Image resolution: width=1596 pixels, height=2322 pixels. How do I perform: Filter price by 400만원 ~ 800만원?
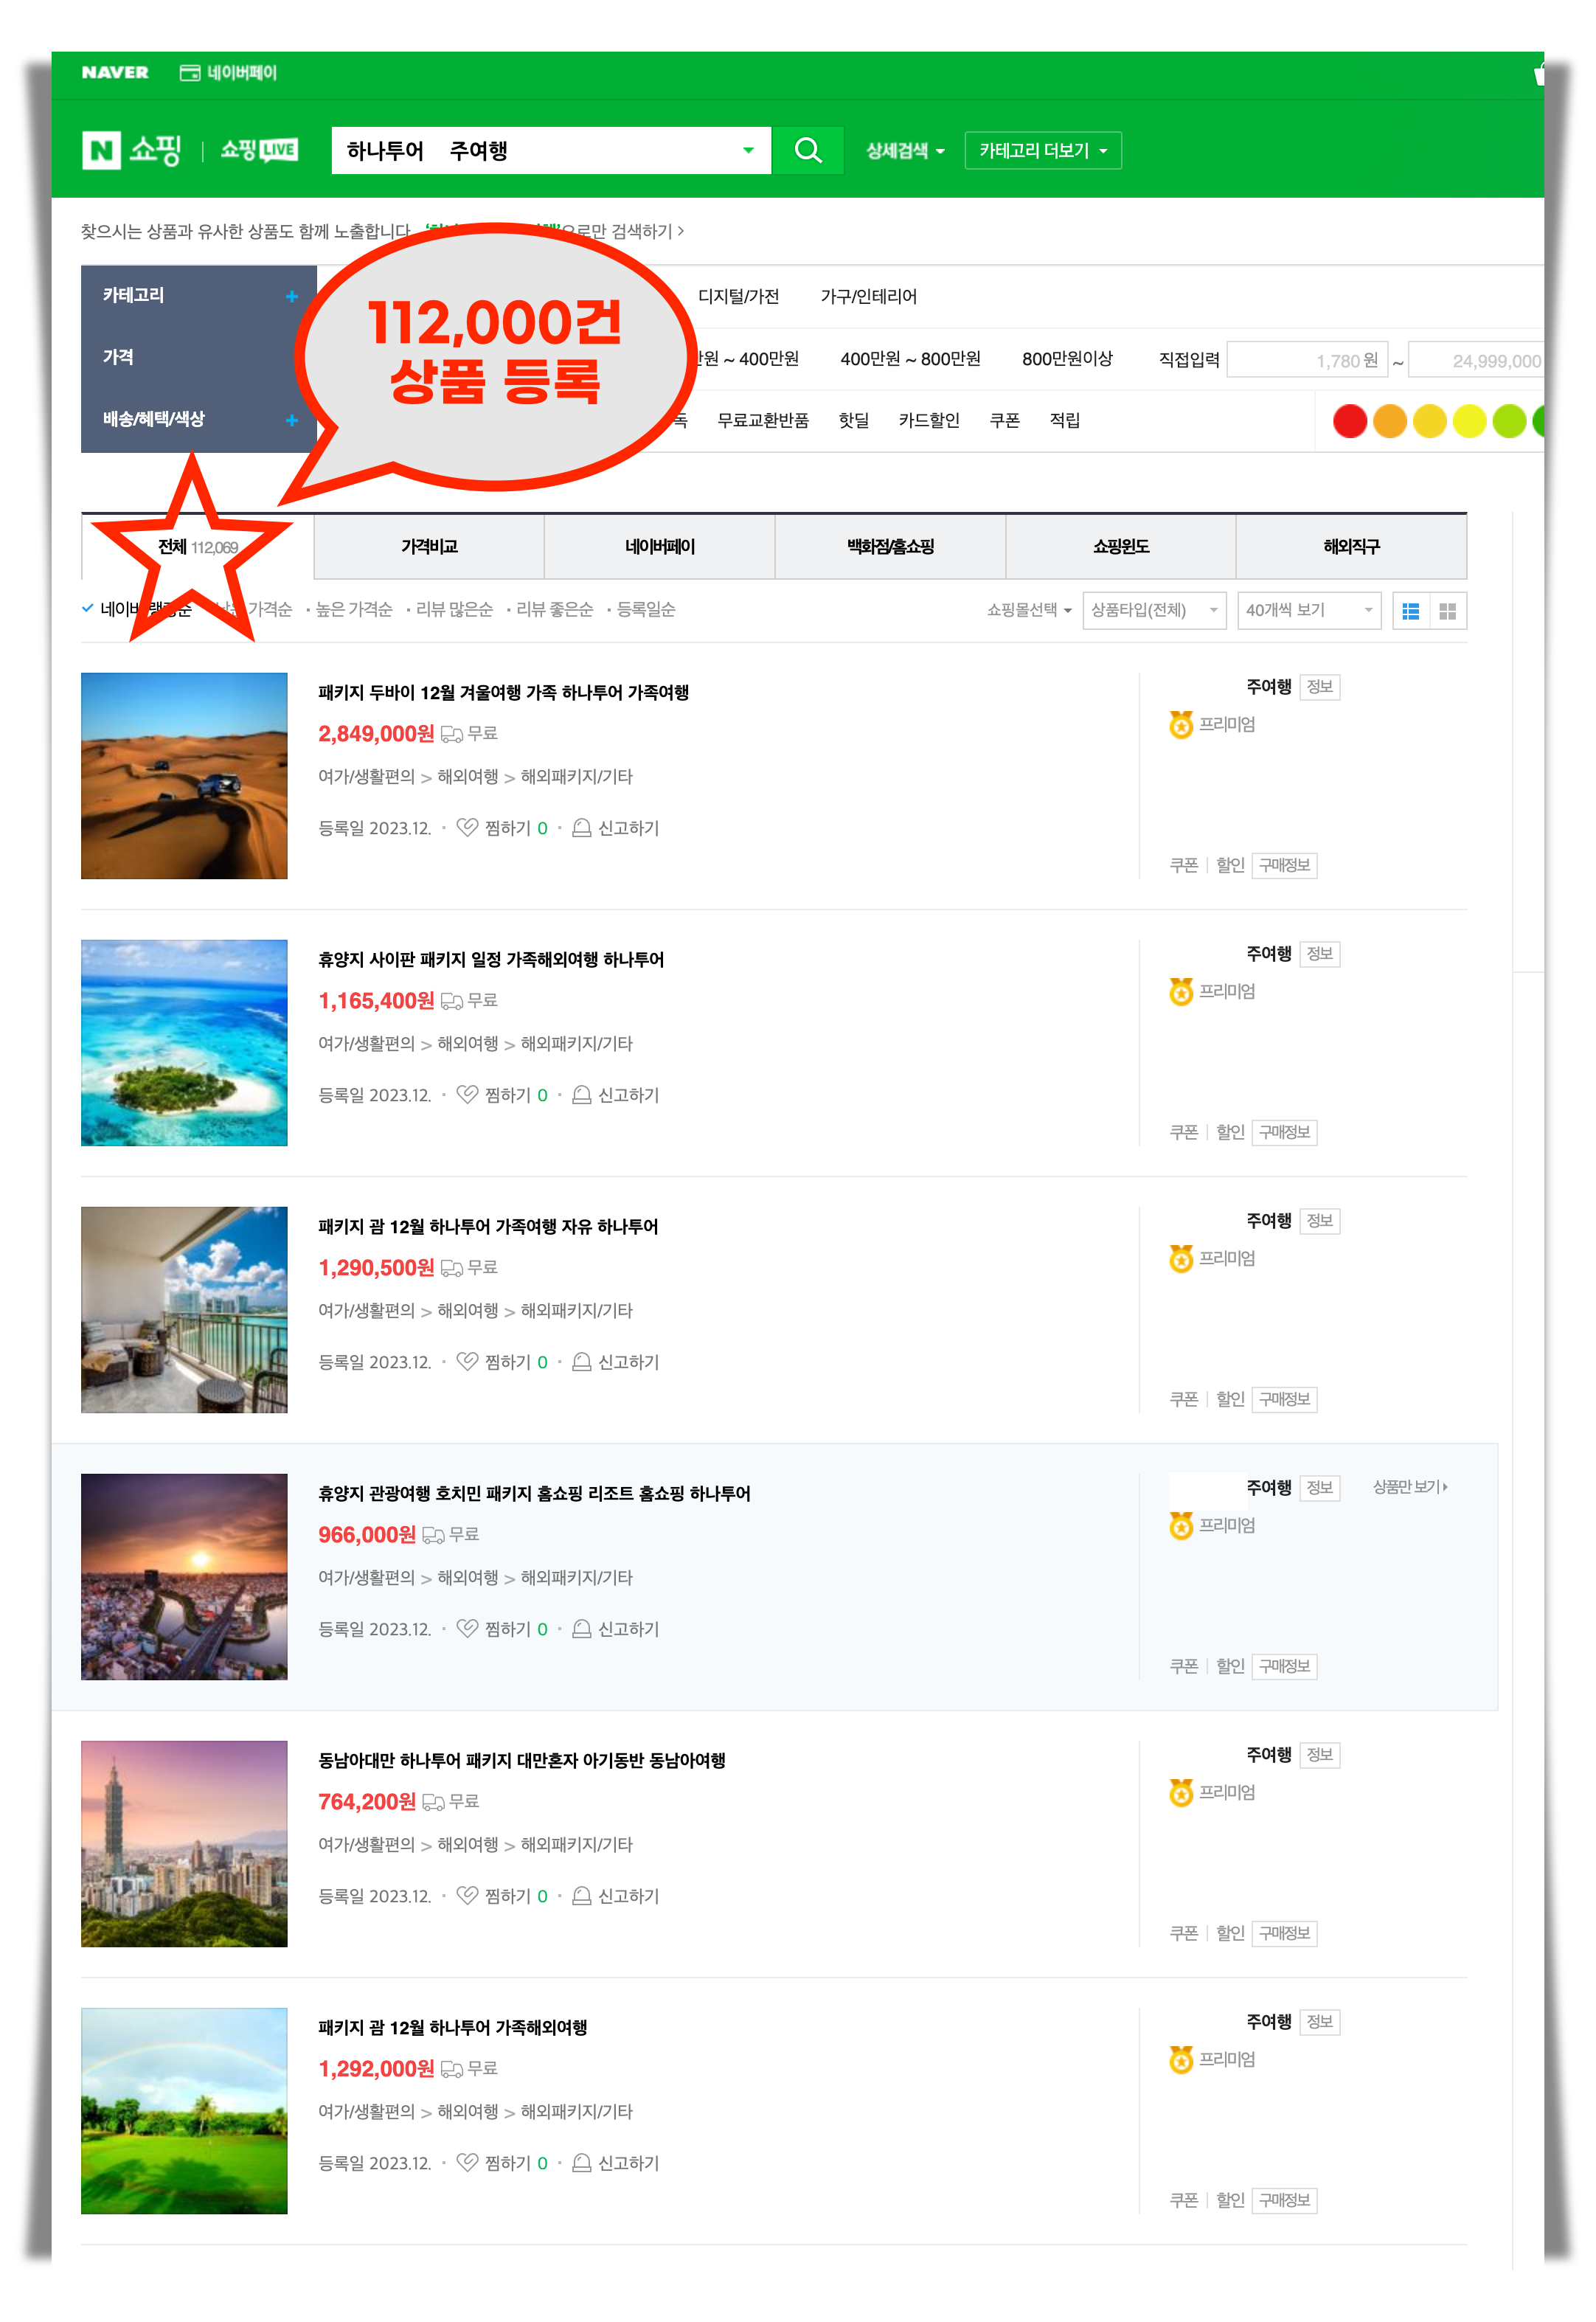[x=910, y=359]
